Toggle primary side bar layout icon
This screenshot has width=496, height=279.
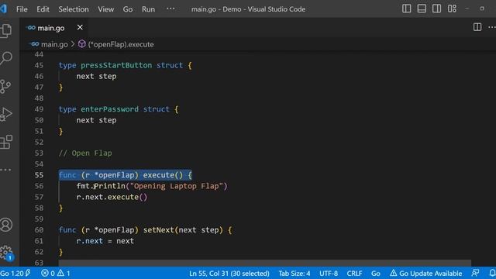tap(406, 9)
